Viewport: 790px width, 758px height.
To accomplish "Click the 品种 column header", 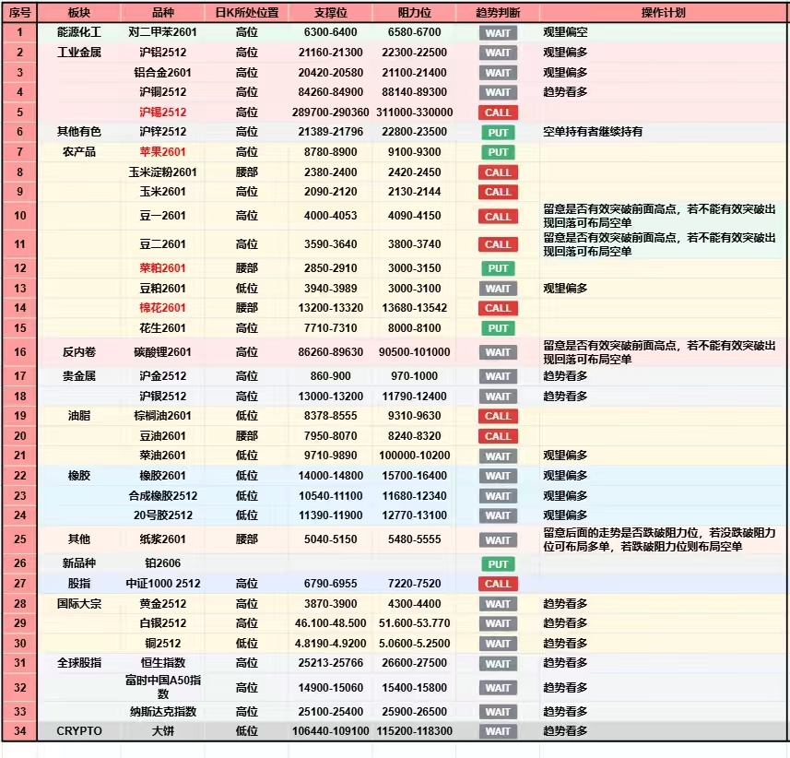I will (163, 13).
